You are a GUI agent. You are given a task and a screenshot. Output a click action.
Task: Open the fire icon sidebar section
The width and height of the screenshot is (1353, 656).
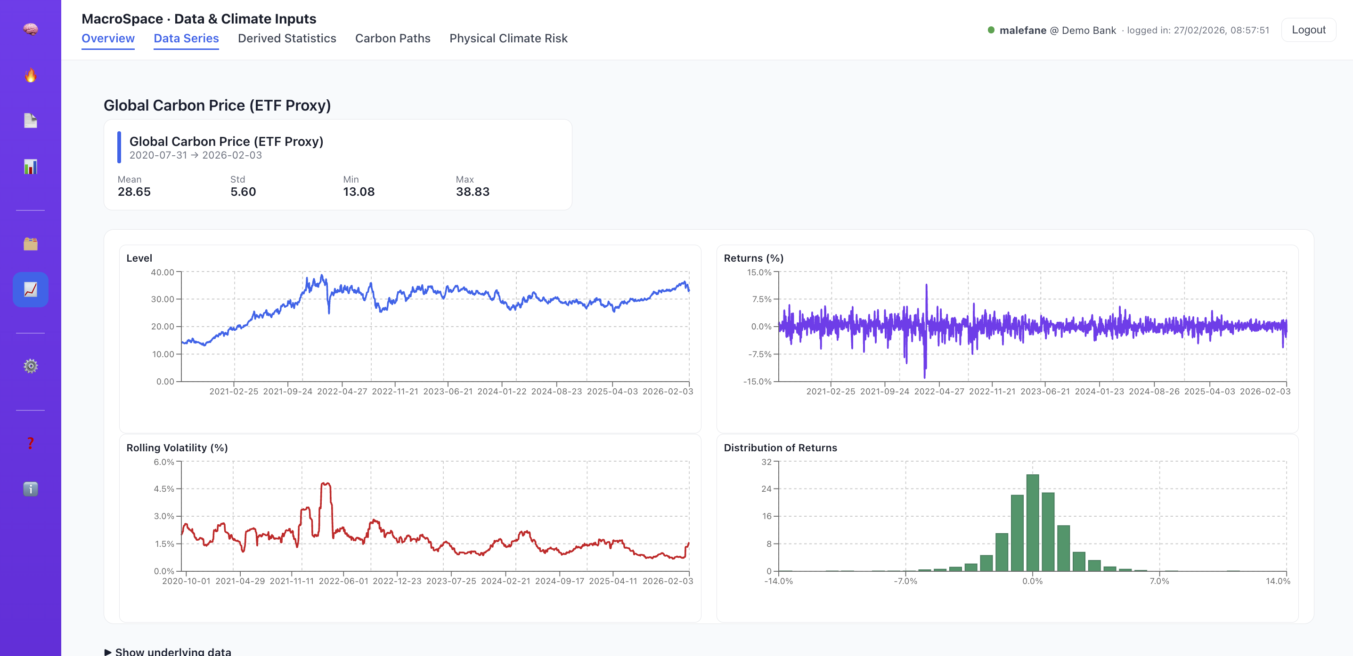coord(31,75)
